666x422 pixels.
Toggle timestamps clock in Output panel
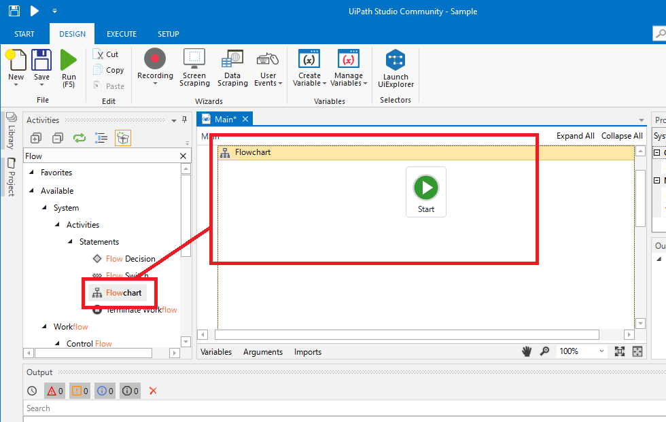pos(32,391)
